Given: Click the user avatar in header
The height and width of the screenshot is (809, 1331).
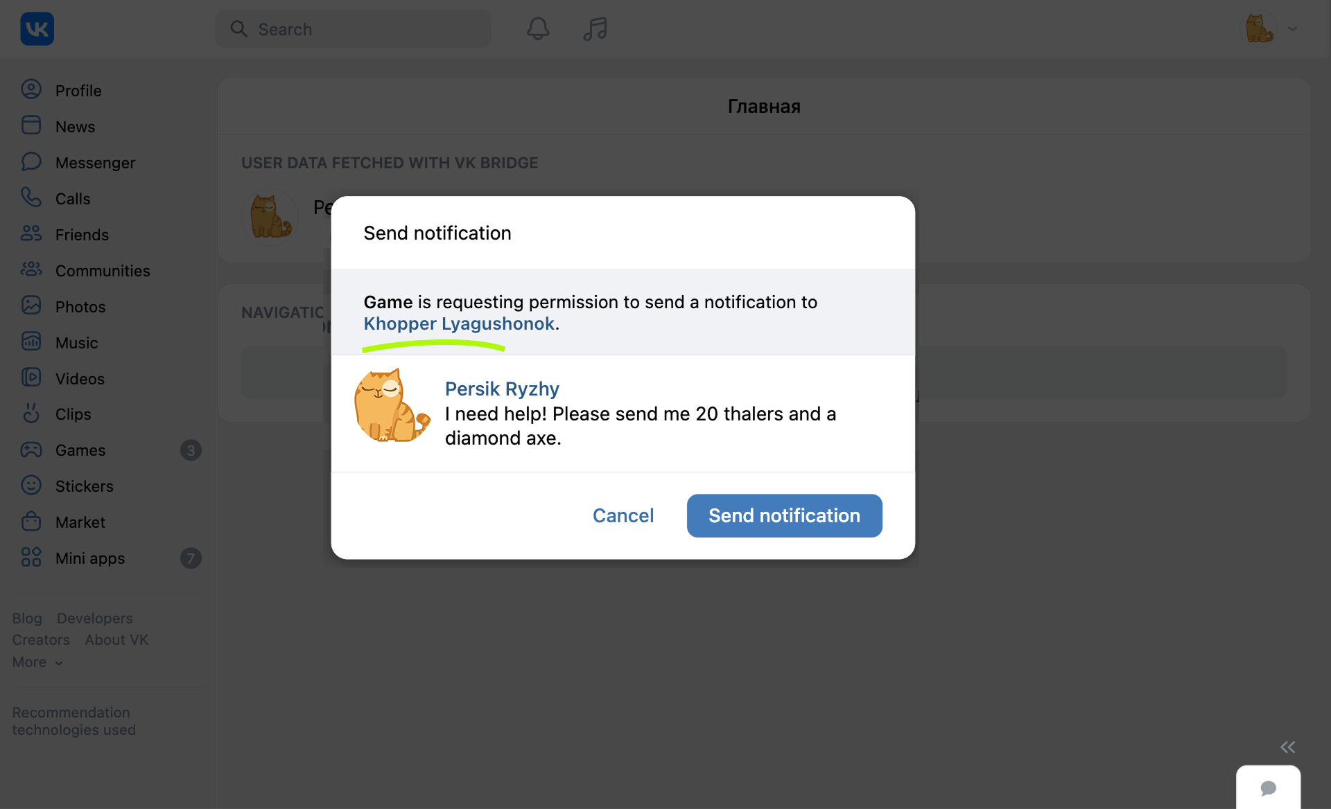Looking at the screenshot, I should pos(1260,28).
